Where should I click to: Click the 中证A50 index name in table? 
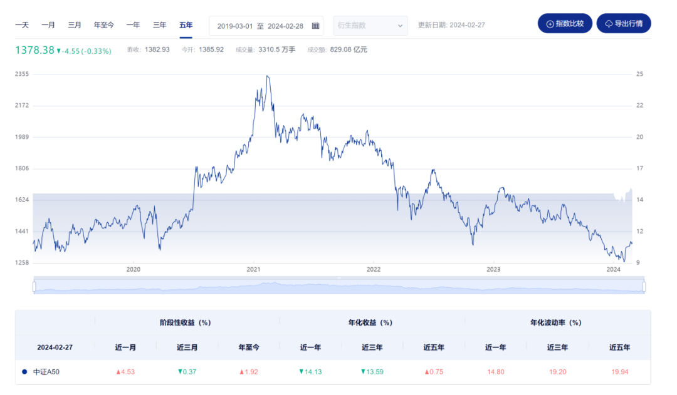[46, 371]
